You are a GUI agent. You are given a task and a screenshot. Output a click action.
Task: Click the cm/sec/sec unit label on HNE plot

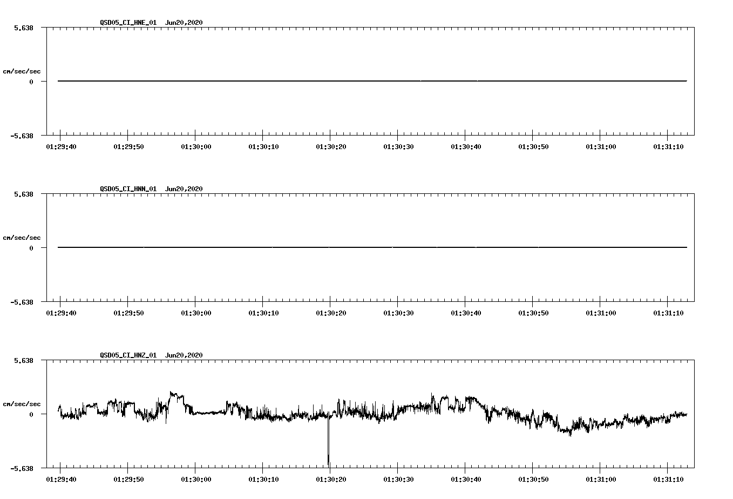[x=22, y=71]
